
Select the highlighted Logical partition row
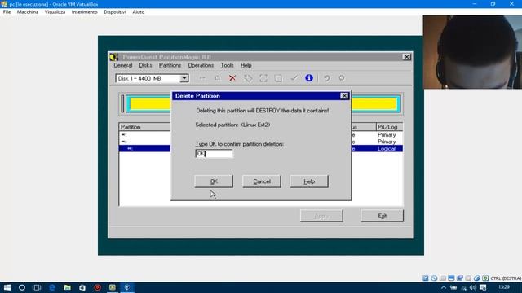tap(261, 148)
